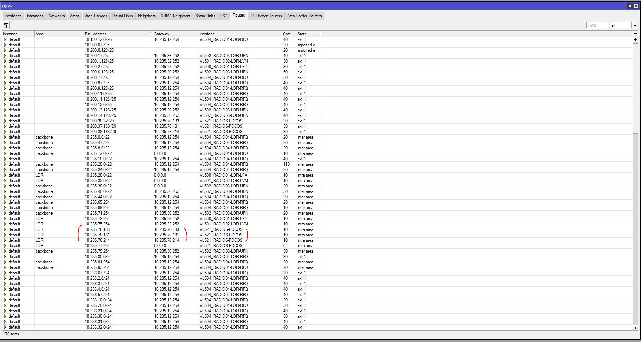The width and height of the screenshot is (641, 342).
Task: Select destination address 10.235.83.254
Action: coord(97,267)
